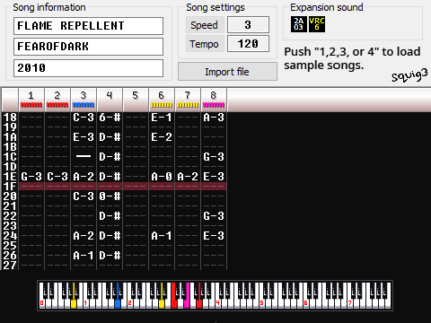Select channel 2 column header
The width and height of the screenshot is (431, 323).
57,100
